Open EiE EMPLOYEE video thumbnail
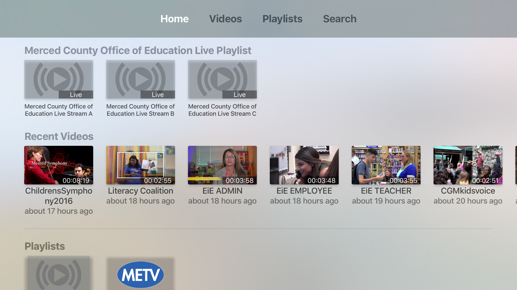 pos(304,165)
